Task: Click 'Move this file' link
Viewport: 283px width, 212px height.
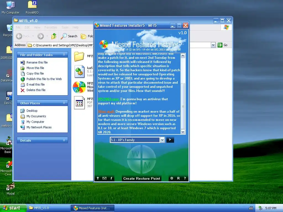Action: (35, 68)
